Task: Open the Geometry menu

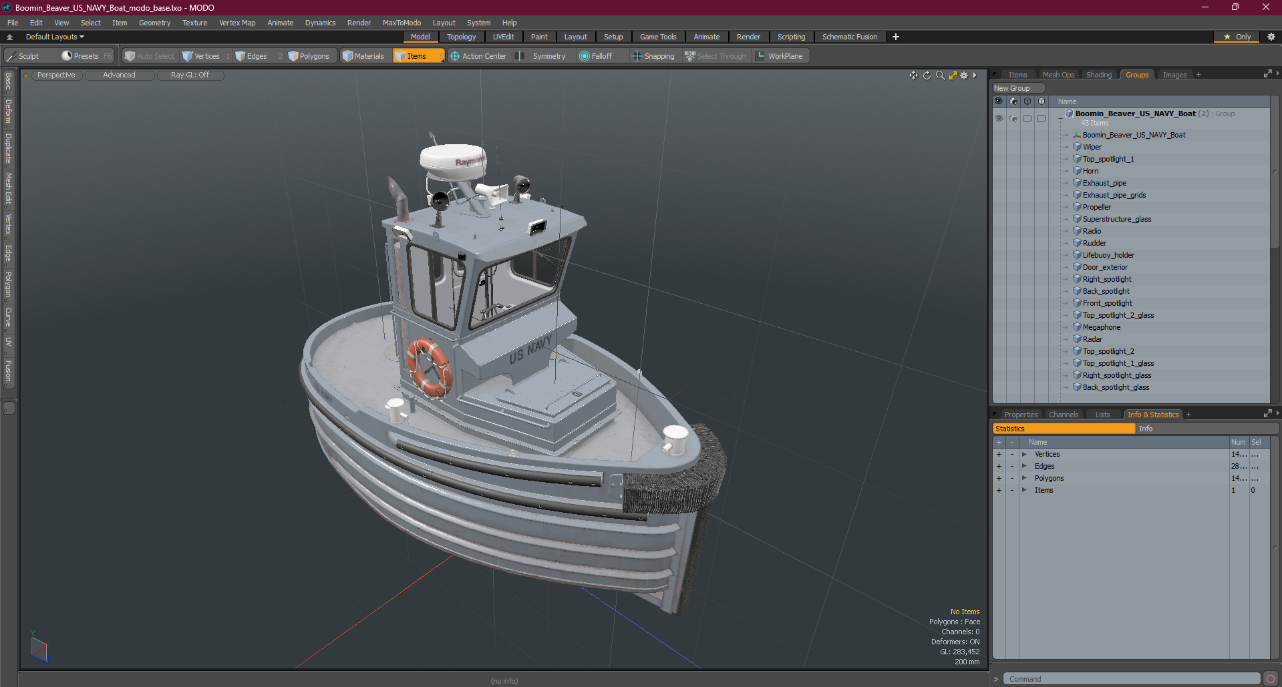Action: coord(154,23)
